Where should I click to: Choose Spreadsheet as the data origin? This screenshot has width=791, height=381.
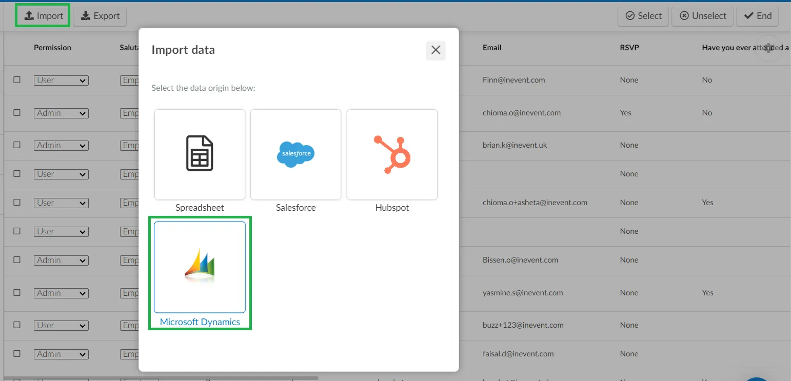pyautogui.click(x=200, y=154)
